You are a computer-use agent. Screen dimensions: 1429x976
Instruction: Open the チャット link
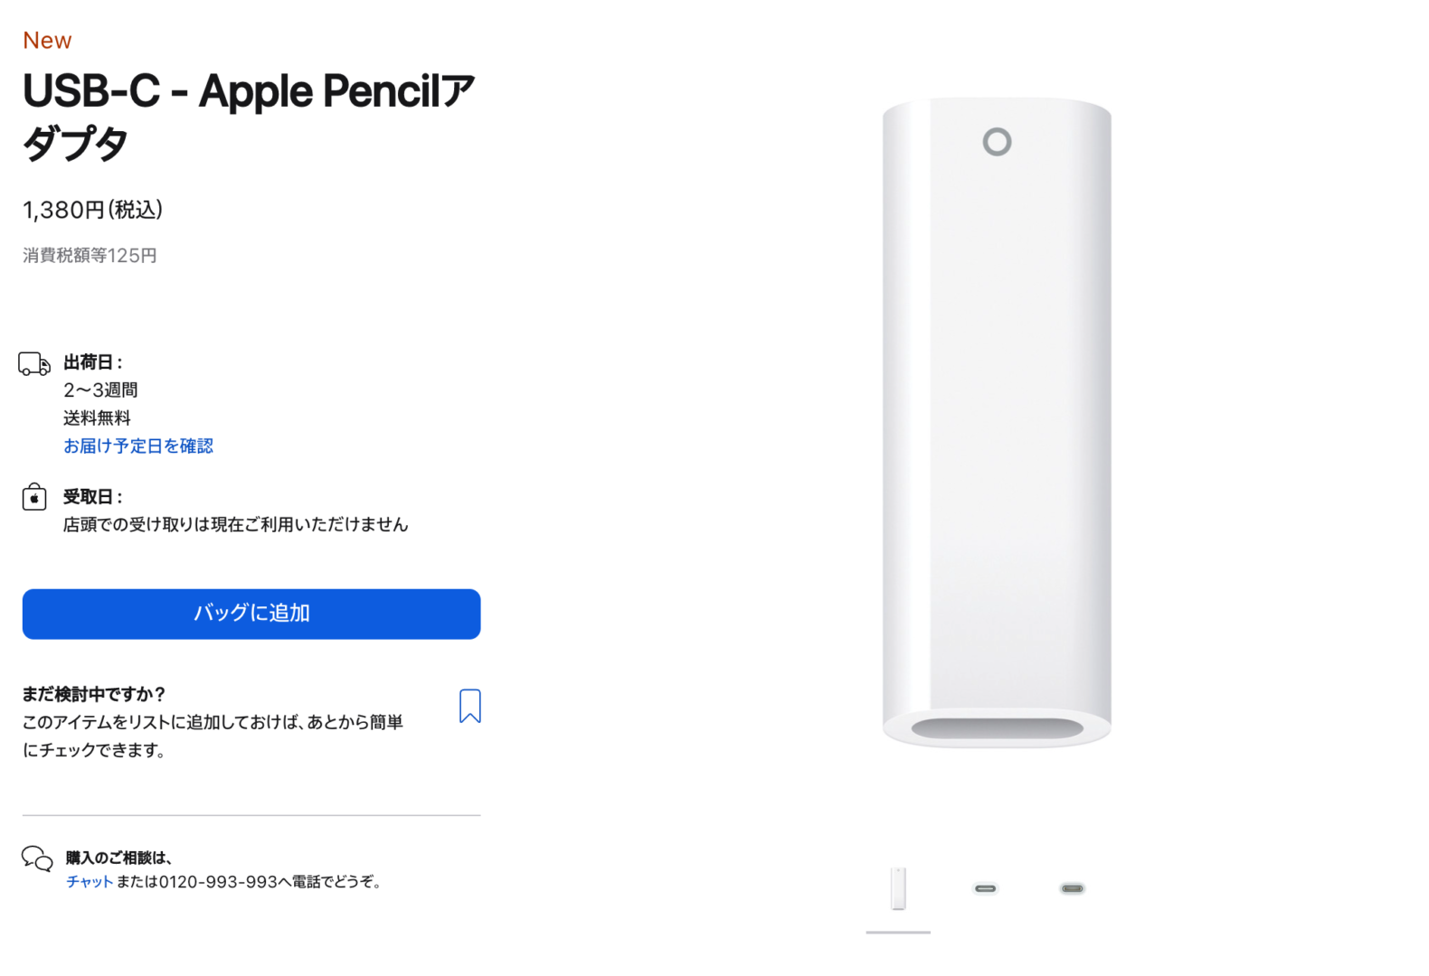tap(90, 882)
